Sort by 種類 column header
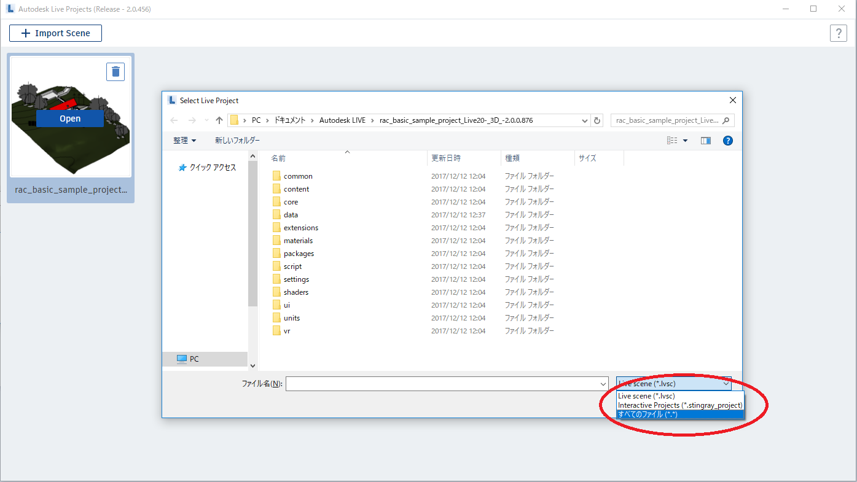The height and width of the screenshot is (482, 857). (x=512, y=158)
